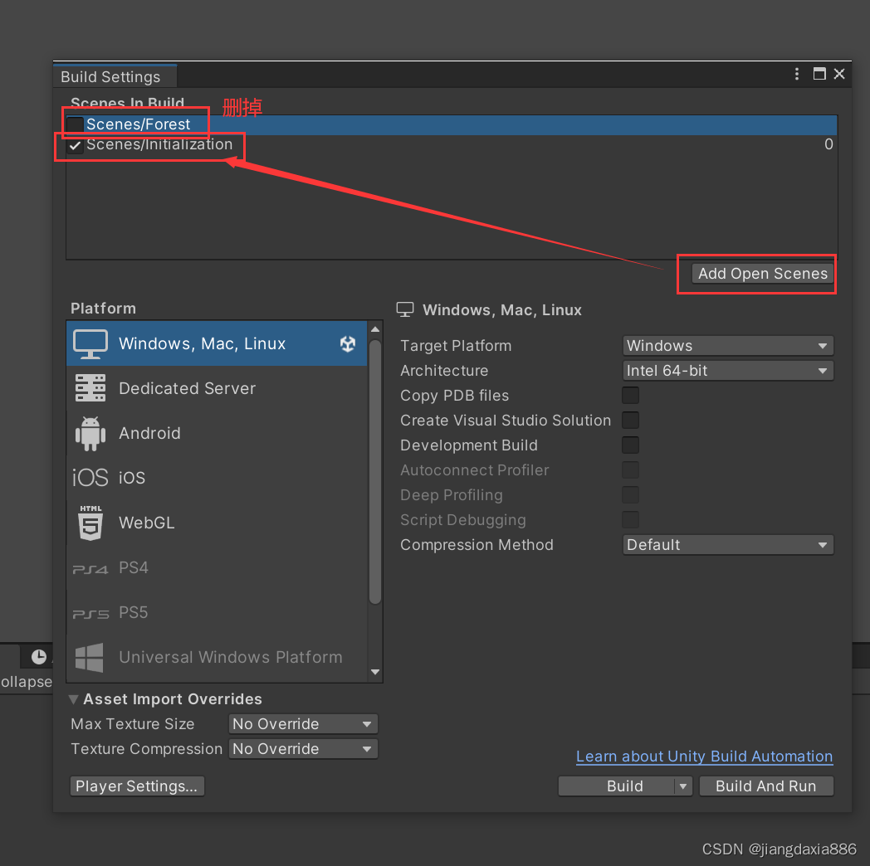This screenshot has height=866, width=870.
Task: Select the WebGL platform label
Action: (x=147, y=523)
